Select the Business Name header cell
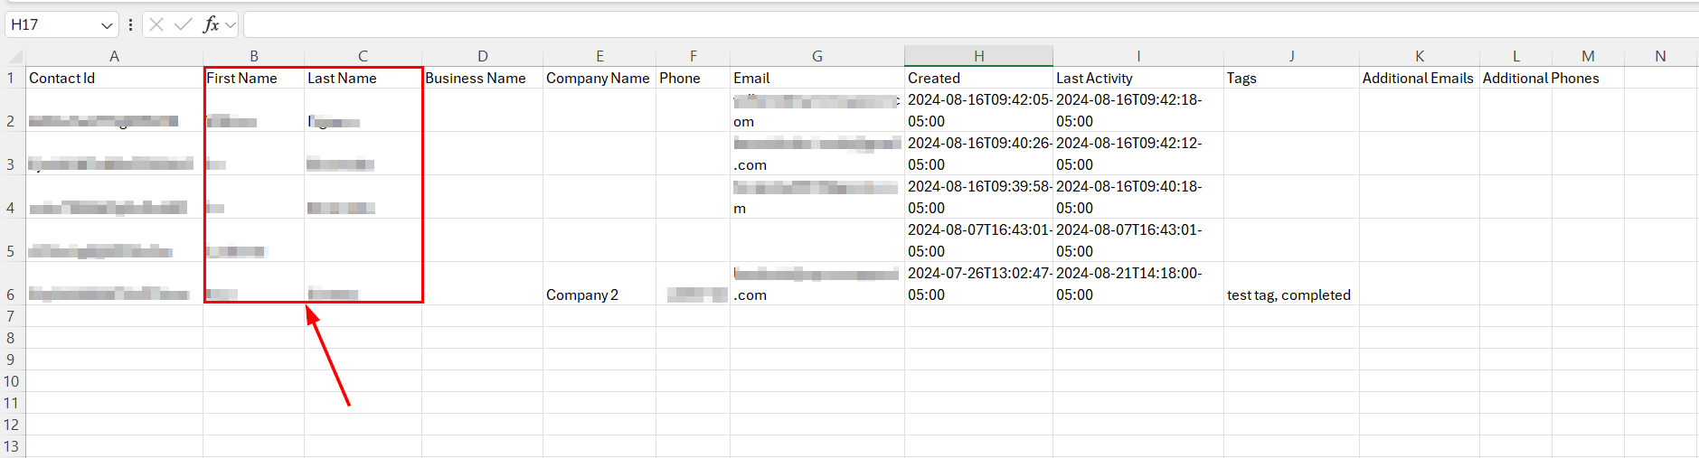 [x=481, y=78]
